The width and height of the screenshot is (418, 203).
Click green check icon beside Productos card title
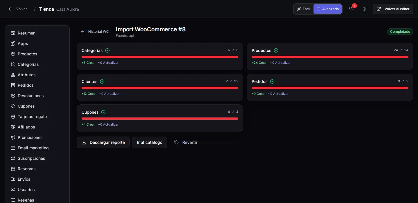point(276,50)
